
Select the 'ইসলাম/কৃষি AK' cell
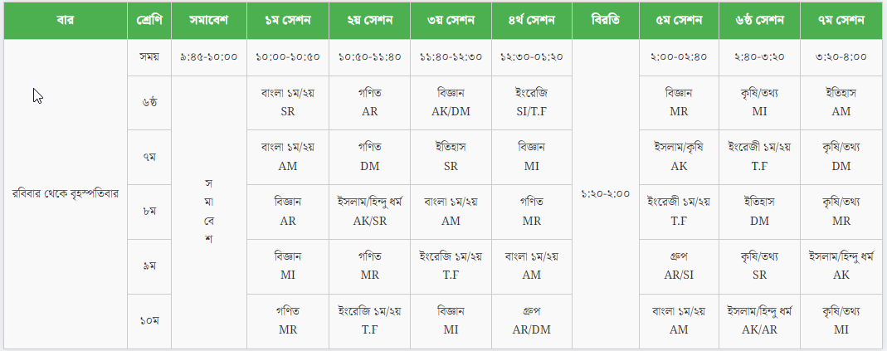coord(680,156)
